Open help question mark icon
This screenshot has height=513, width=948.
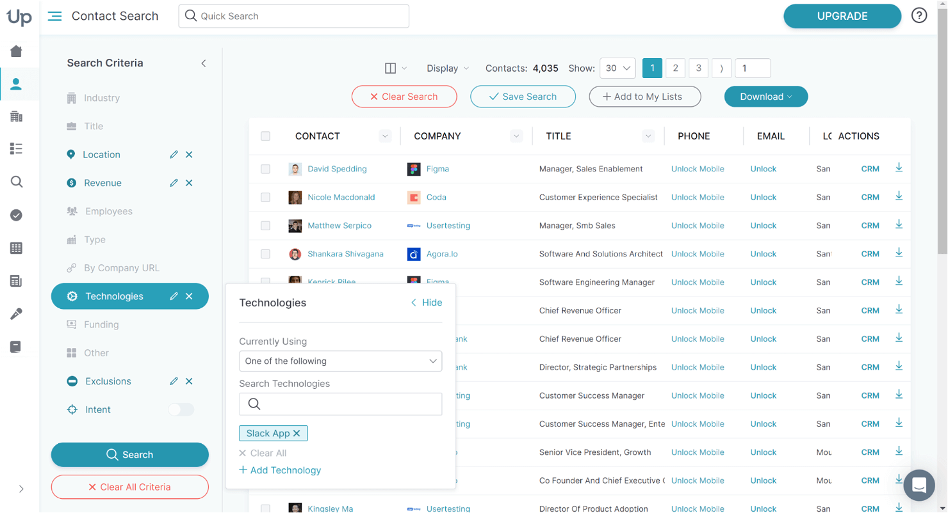click(x=919, y=16)
